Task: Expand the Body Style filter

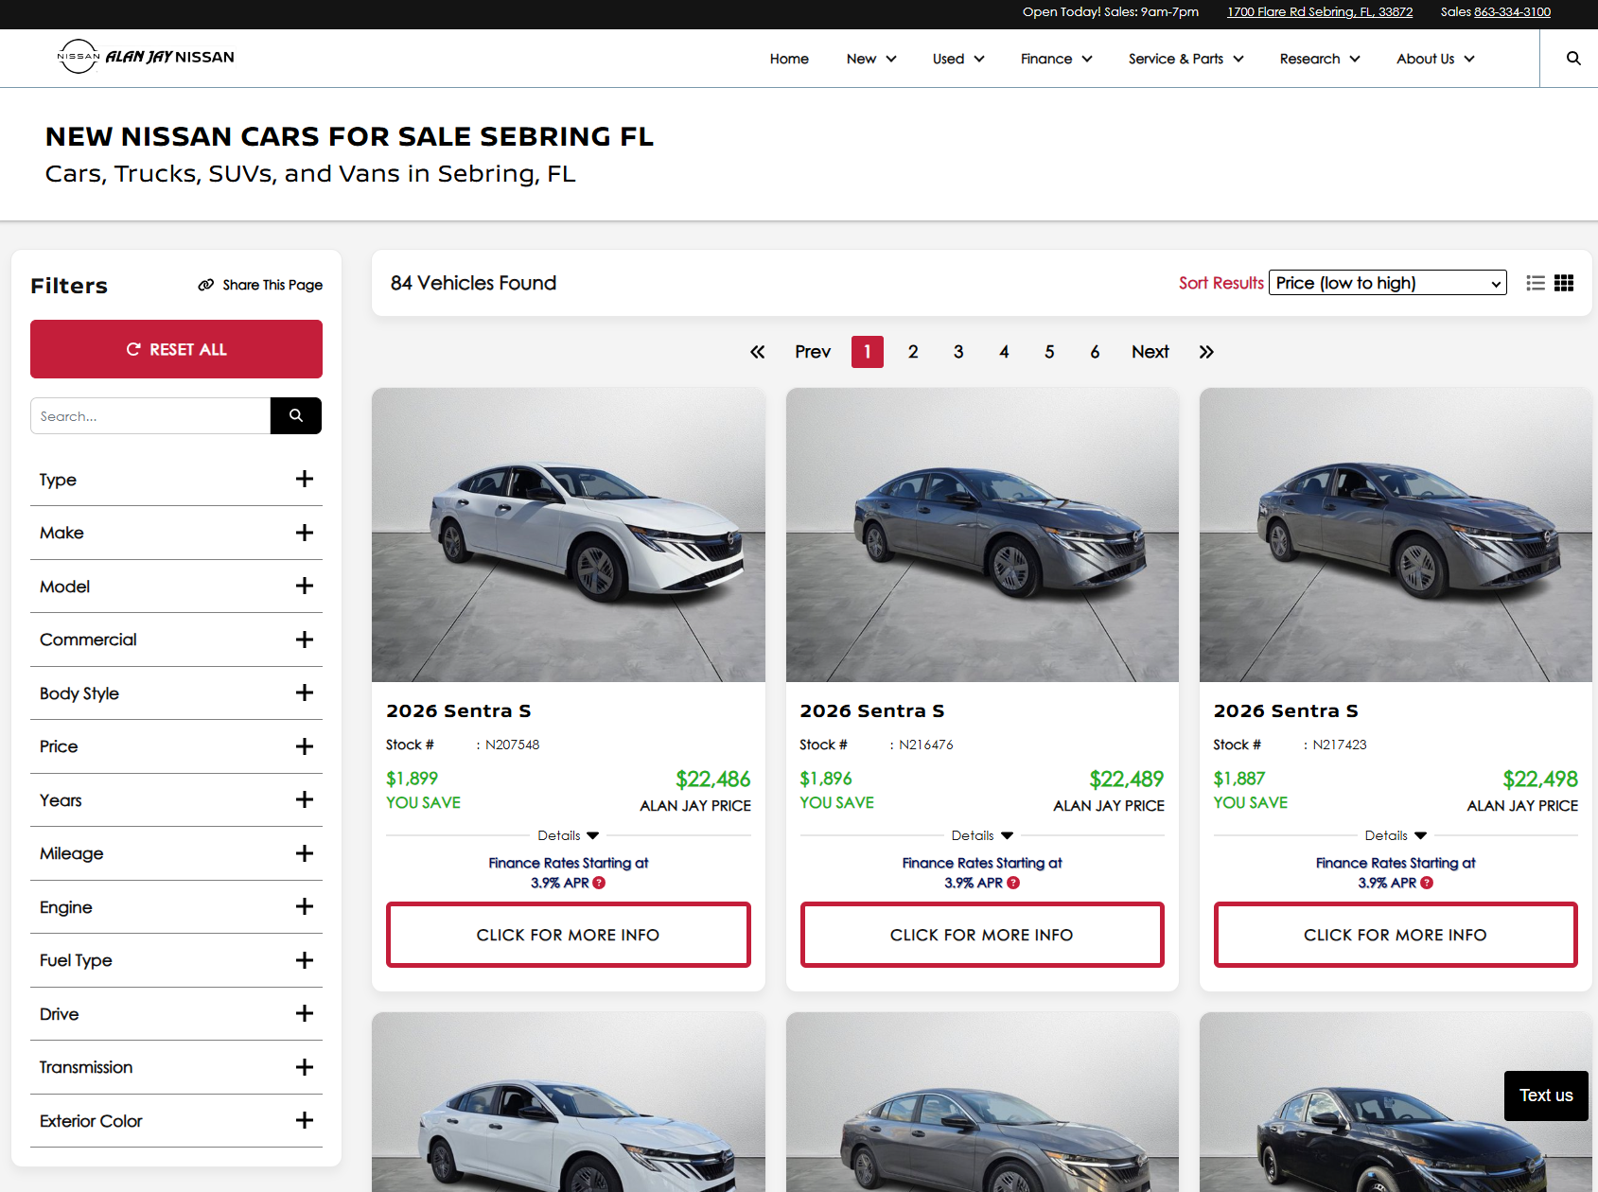Action: pyautogui.click(x=176, y=693)
